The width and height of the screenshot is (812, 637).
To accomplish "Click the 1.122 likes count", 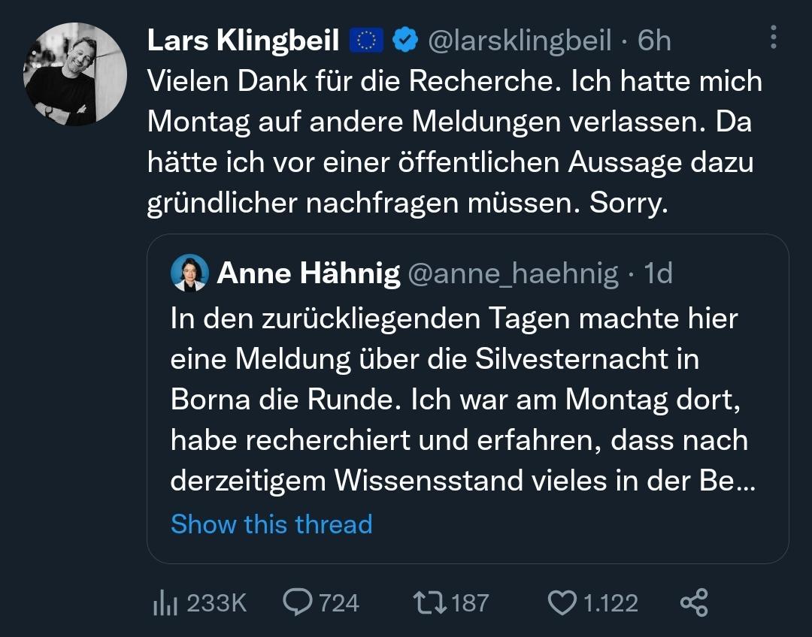I will point(611,602).
